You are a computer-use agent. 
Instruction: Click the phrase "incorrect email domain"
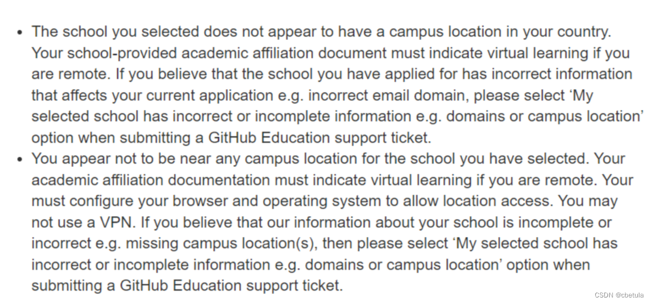(383, 95)
